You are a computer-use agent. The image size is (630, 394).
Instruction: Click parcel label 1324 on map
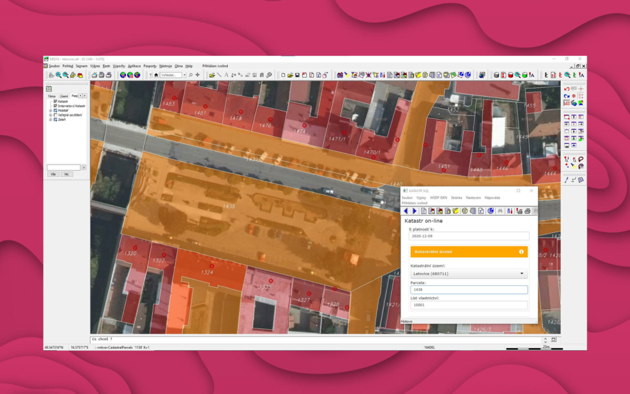(207, 272)
